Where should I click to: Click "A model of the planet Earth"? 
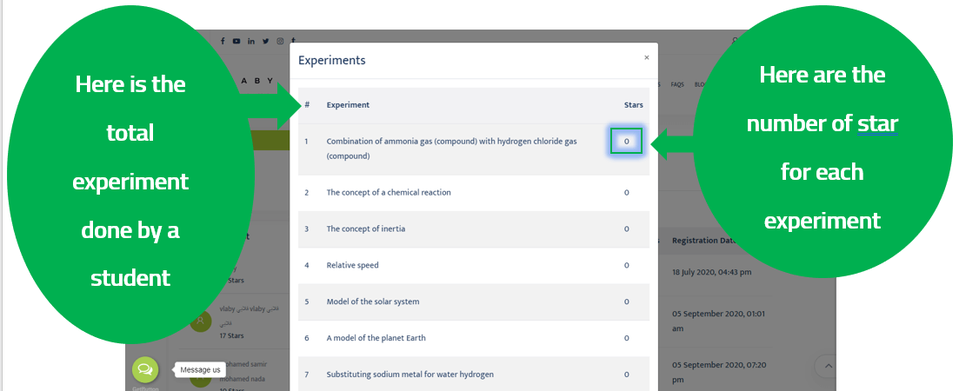[376, 338]
